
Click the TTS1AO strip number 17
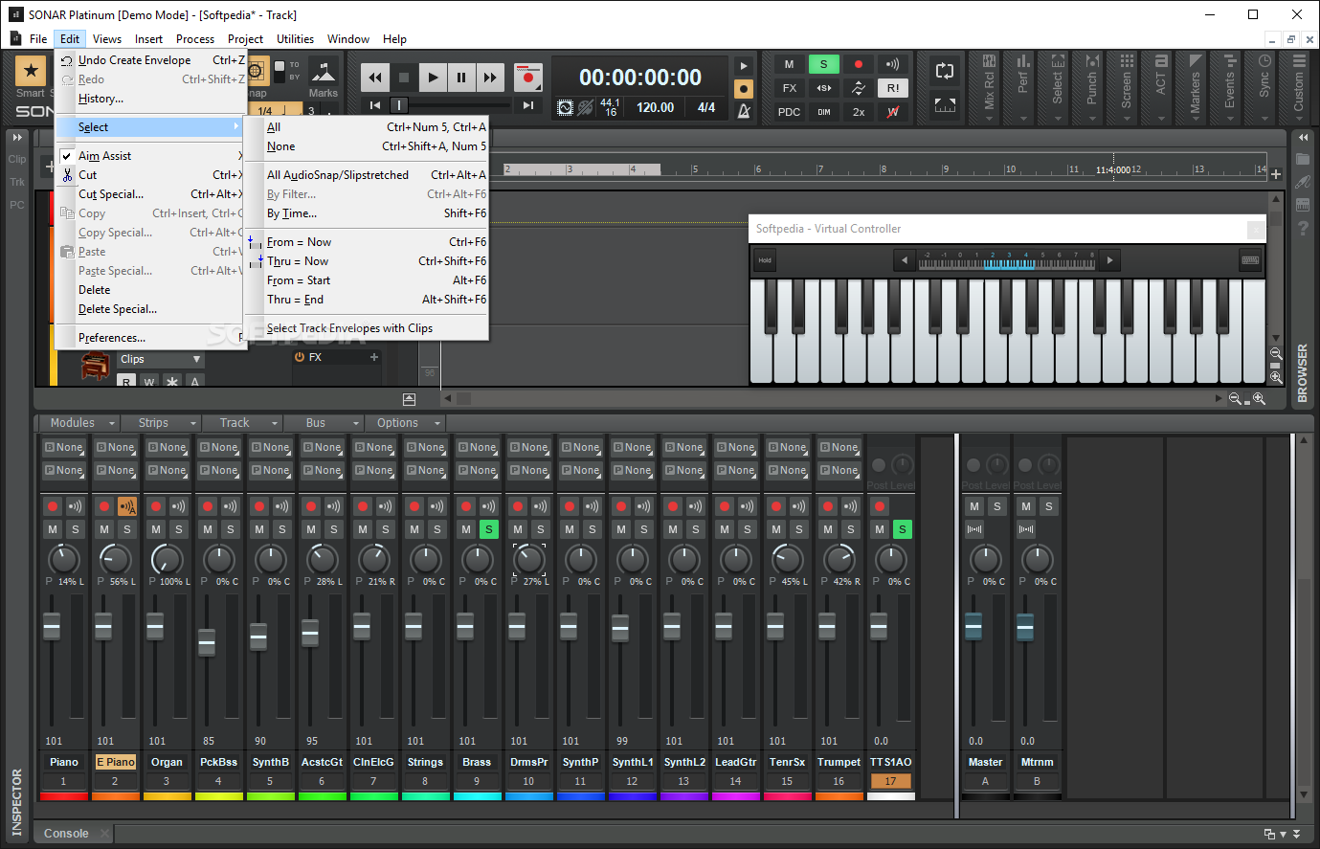coord(890,781)
